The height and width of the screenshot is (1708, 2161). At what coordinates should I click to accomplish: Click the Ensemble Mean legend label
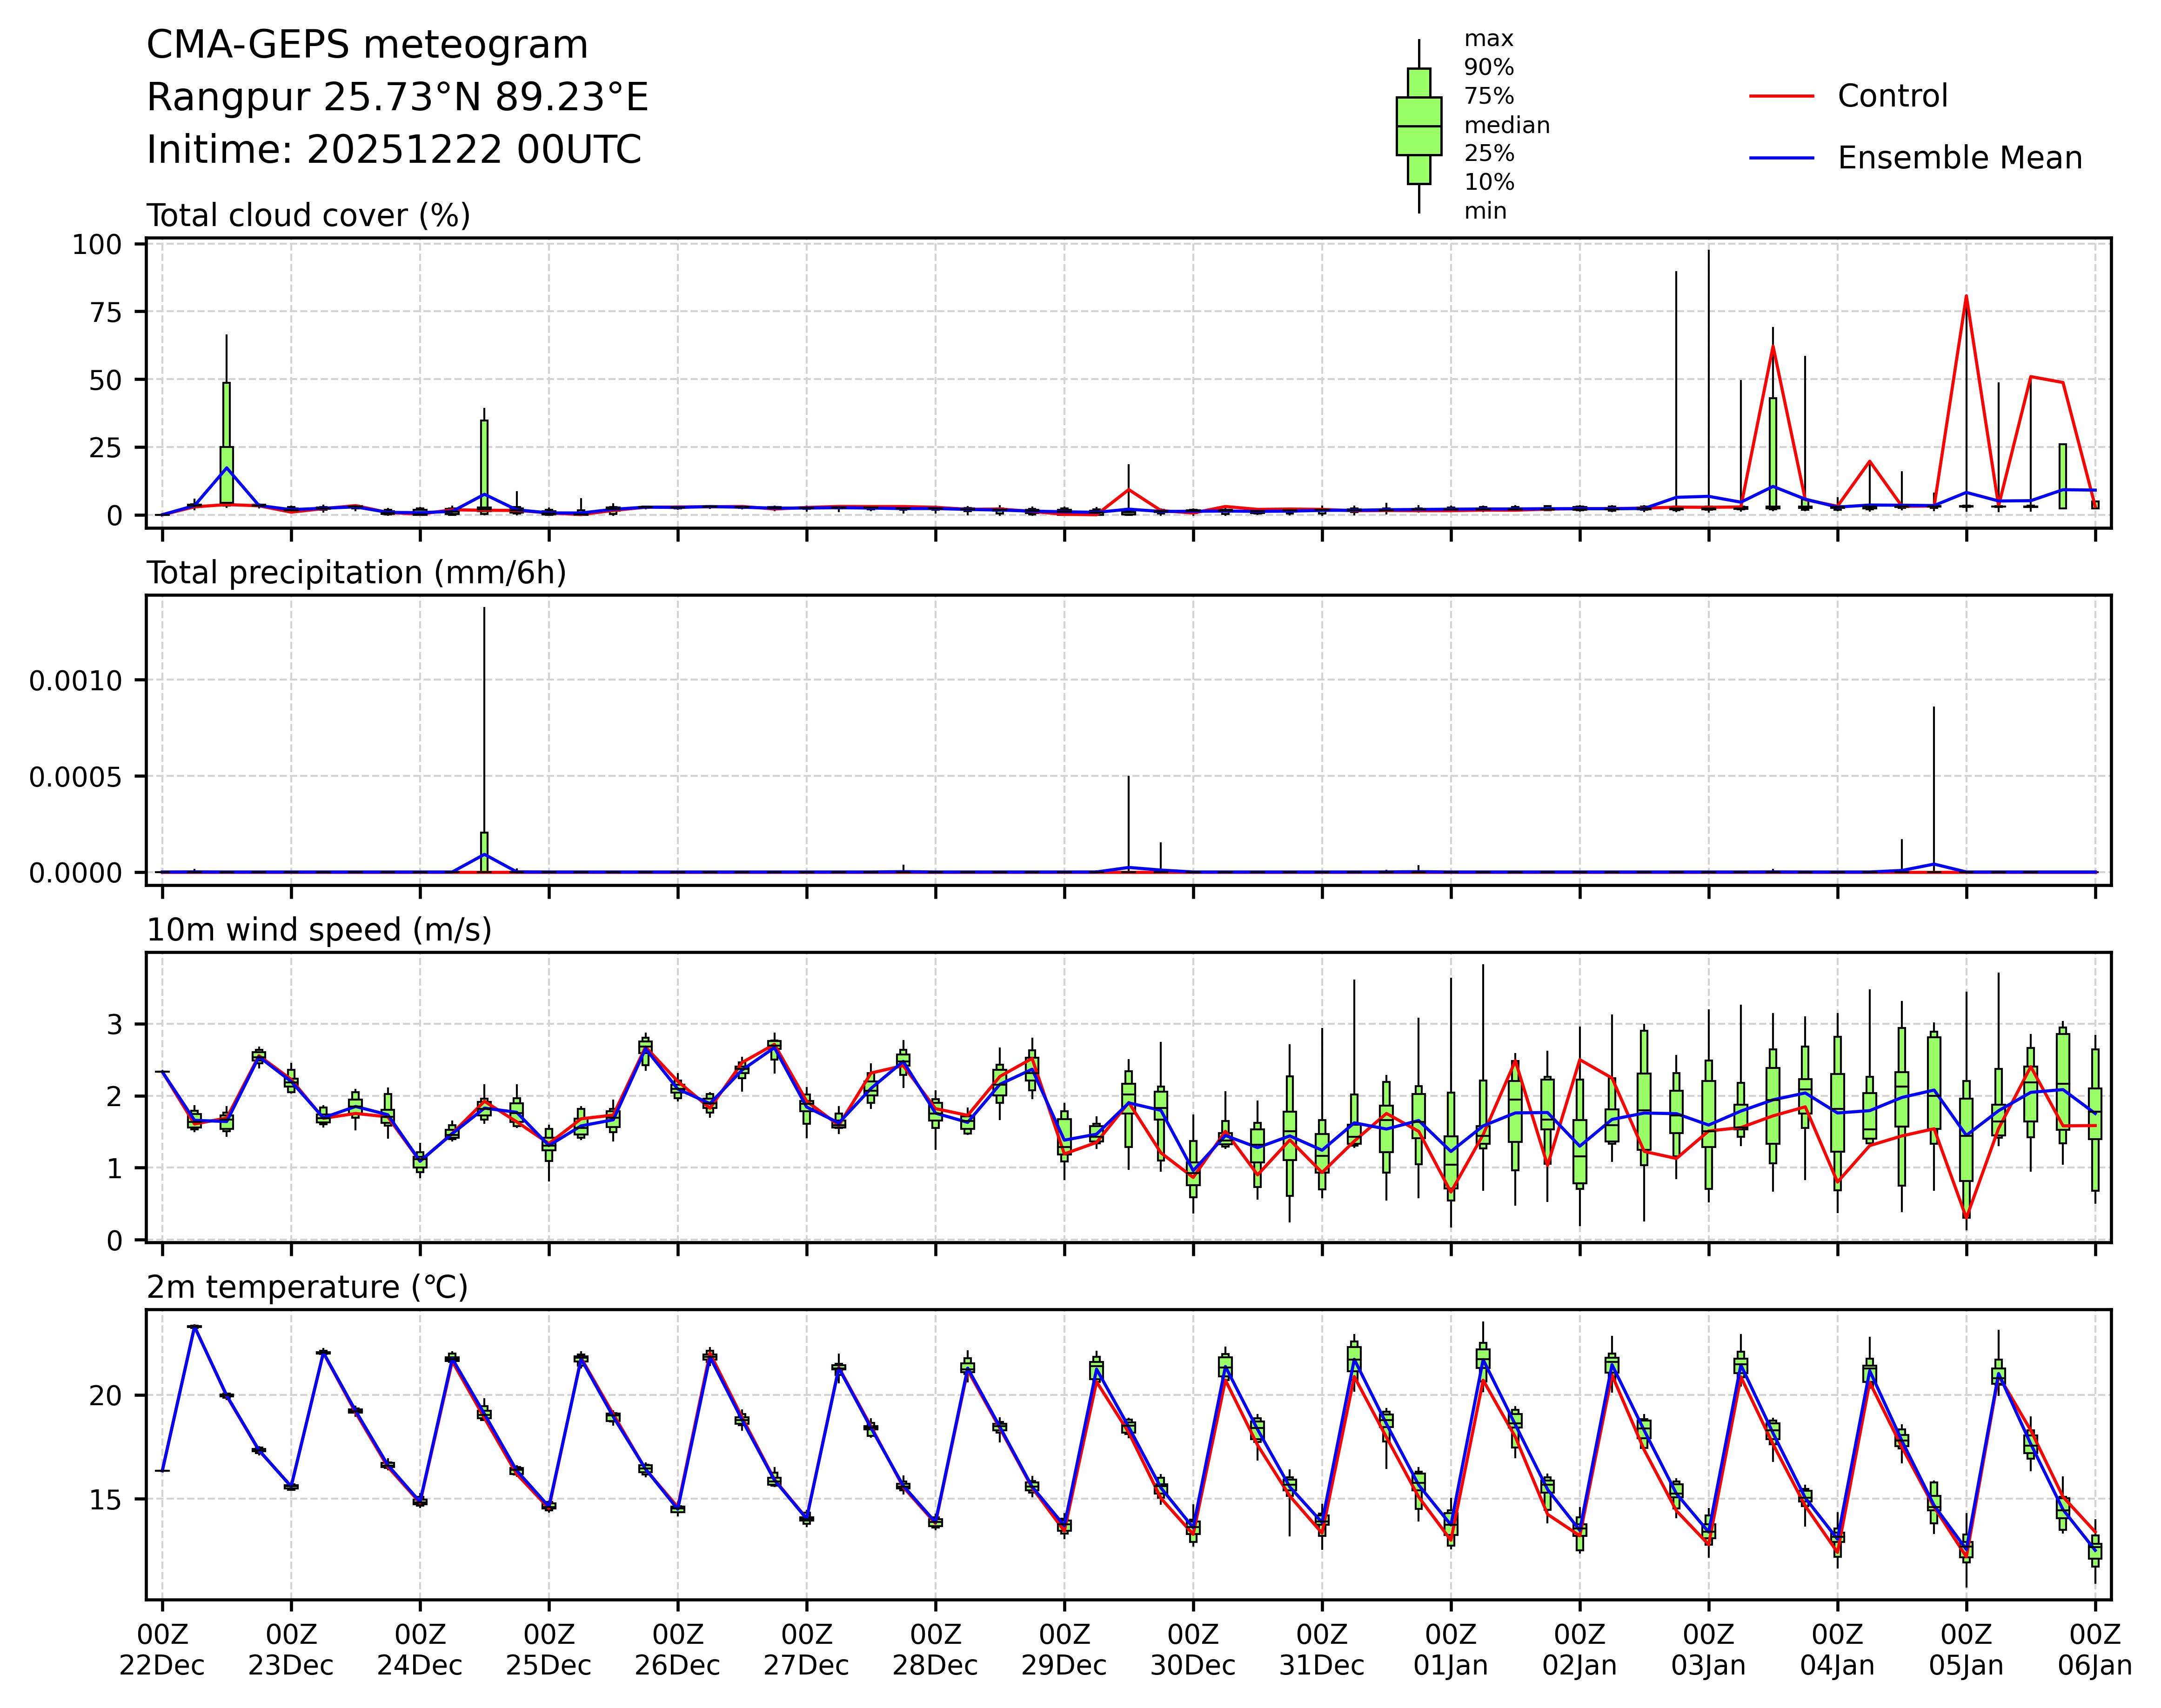[1959, 158]
